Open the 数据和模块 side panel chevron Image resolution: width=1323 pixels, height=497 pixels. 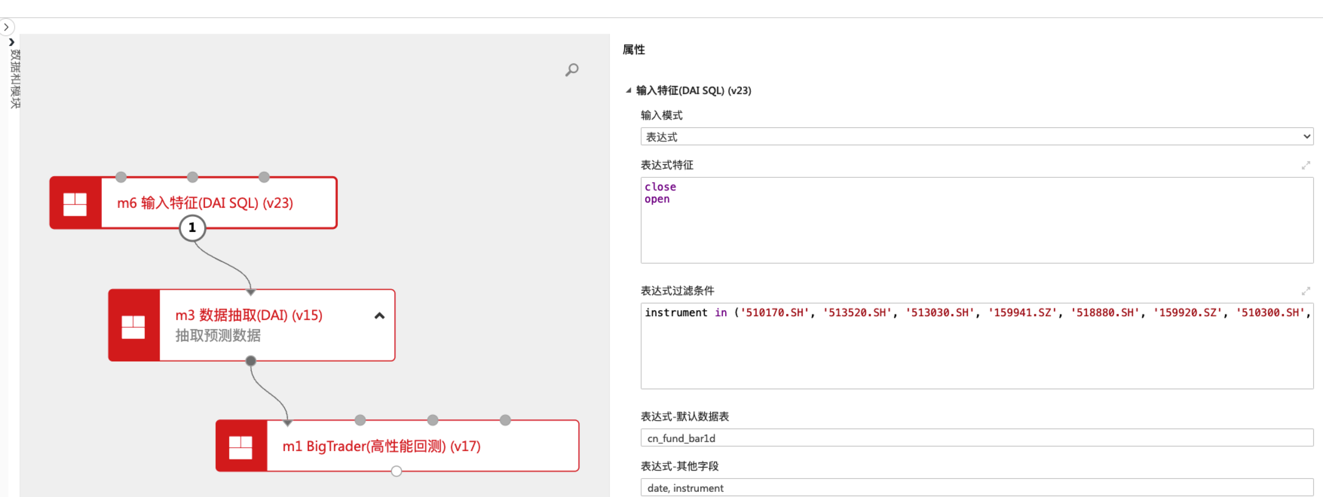pos(11,42)
